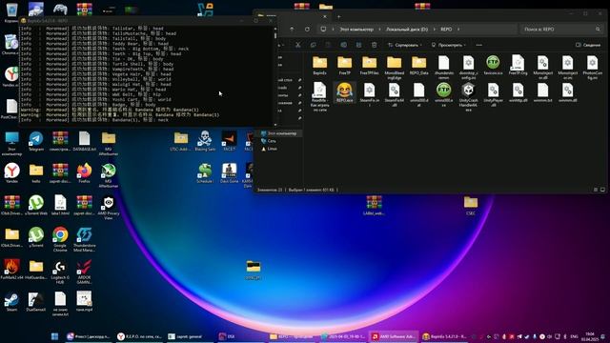The width and height of the screenshot is (610, 343).
Task: Open Windows Start button on taskbar
Action: click(x=55, y=336)
